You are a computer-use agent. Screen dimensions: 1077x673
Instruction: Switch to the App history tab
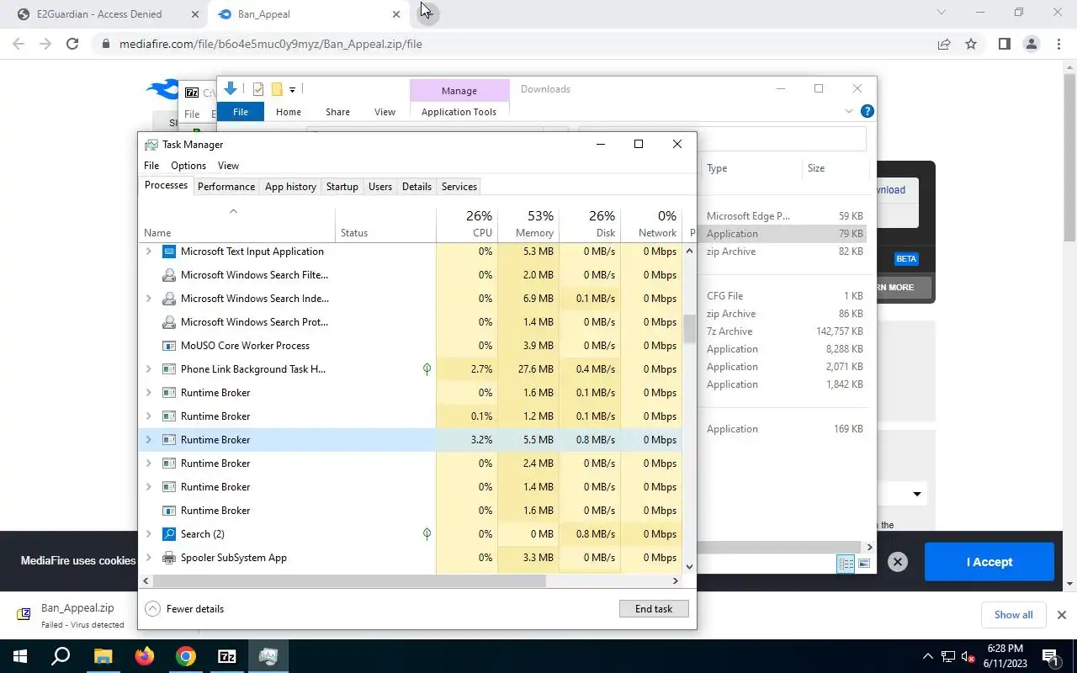click(290, 187)
